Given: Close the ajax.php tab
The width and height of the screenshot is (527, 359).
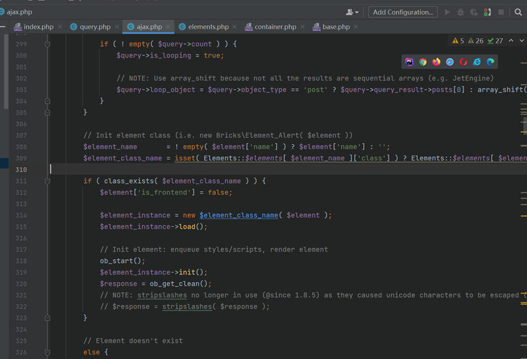Looking at the screenshot, I should point(168,27).
